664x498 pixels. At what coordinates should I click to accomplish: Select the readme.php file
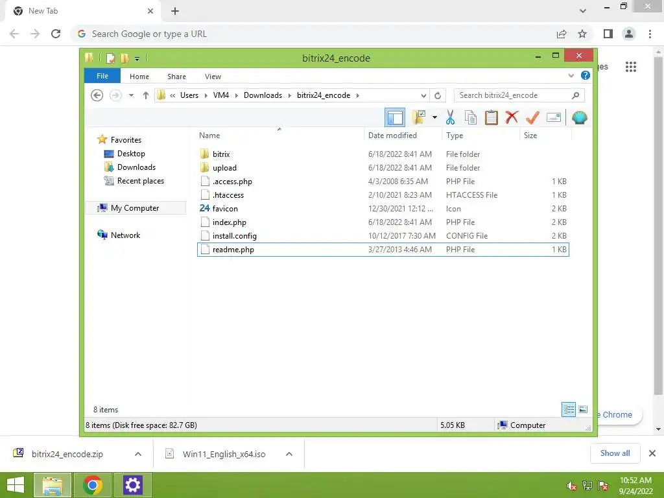[x=383, y=250]
